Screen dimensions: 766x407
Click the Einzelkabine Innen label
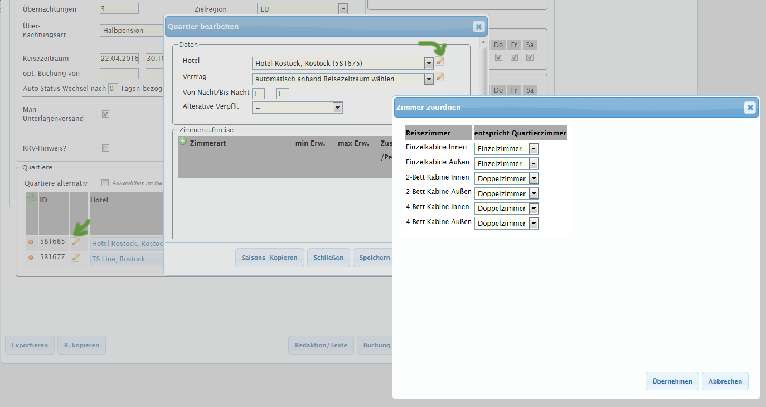click(437, 147)
